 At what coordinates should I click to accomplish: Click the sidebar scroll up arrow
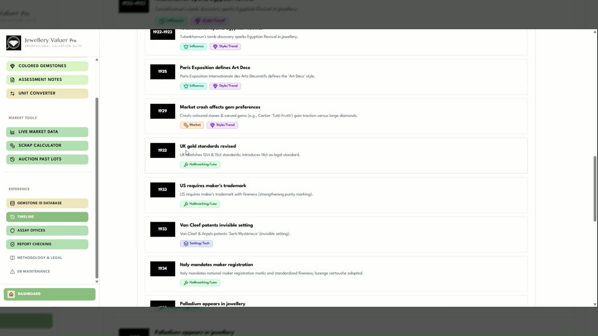97,60
